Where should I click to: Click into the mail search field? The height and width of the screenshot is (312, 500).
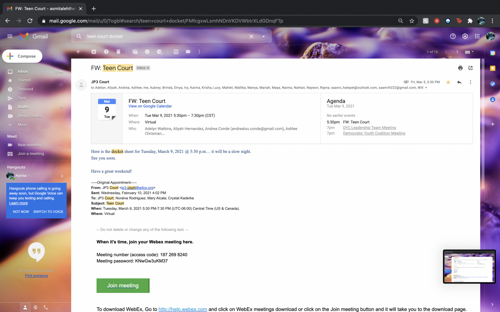(164, 36)
